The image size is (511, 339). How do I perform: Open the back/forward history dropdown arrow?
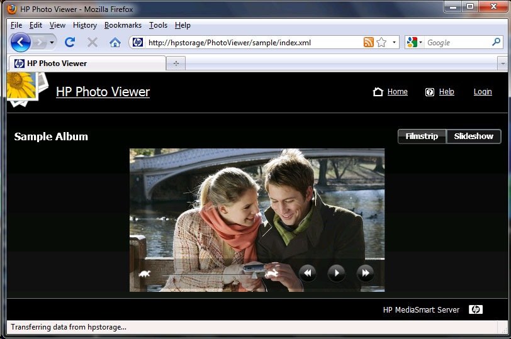(x=52, y=42)
